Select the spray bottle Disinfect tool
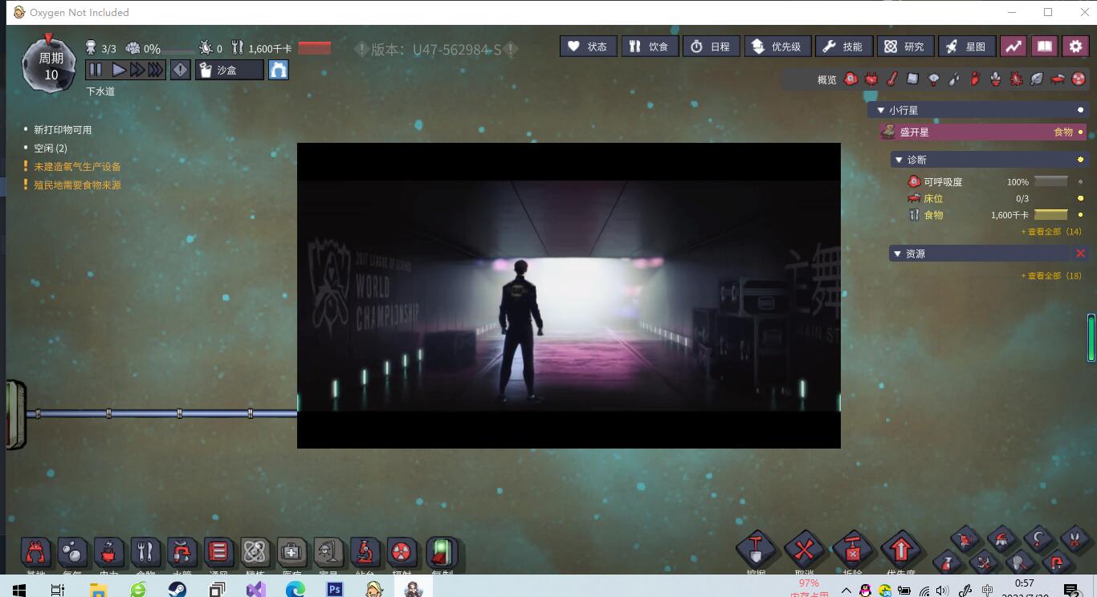1097x597 pixels. [948, 562]
